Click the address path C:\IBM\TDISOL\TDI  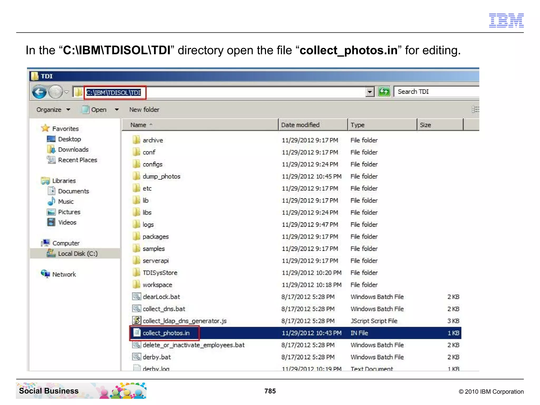tap(114, 93)
